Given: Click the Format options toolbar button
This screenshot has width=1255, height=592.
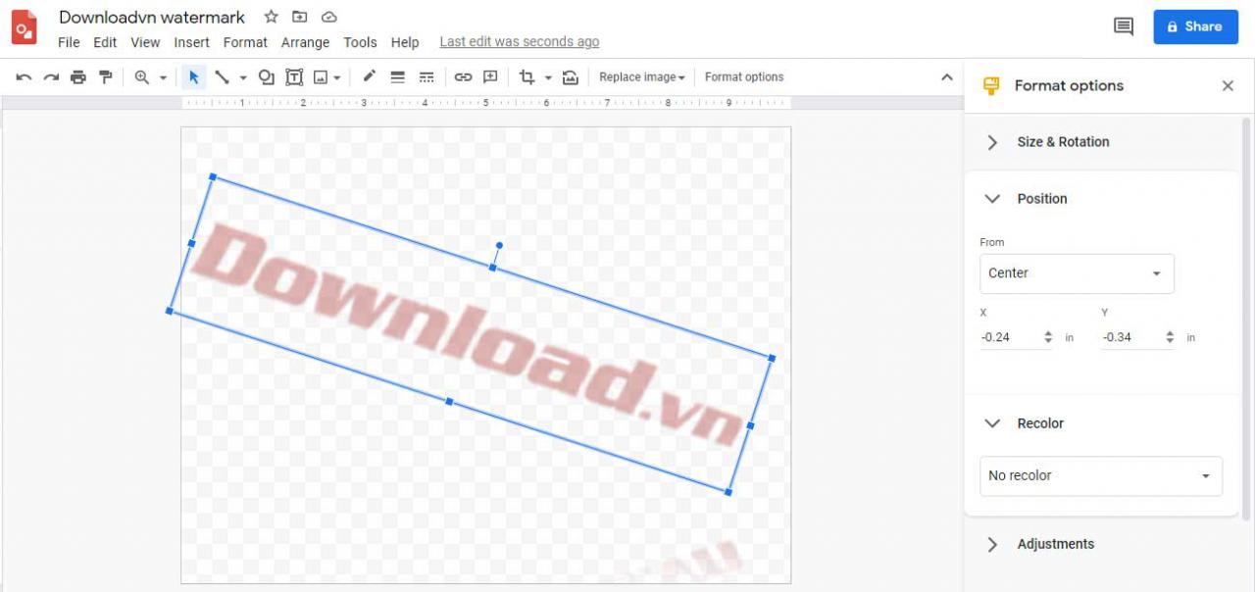Looking at the screenshot, I should point(744,77).
